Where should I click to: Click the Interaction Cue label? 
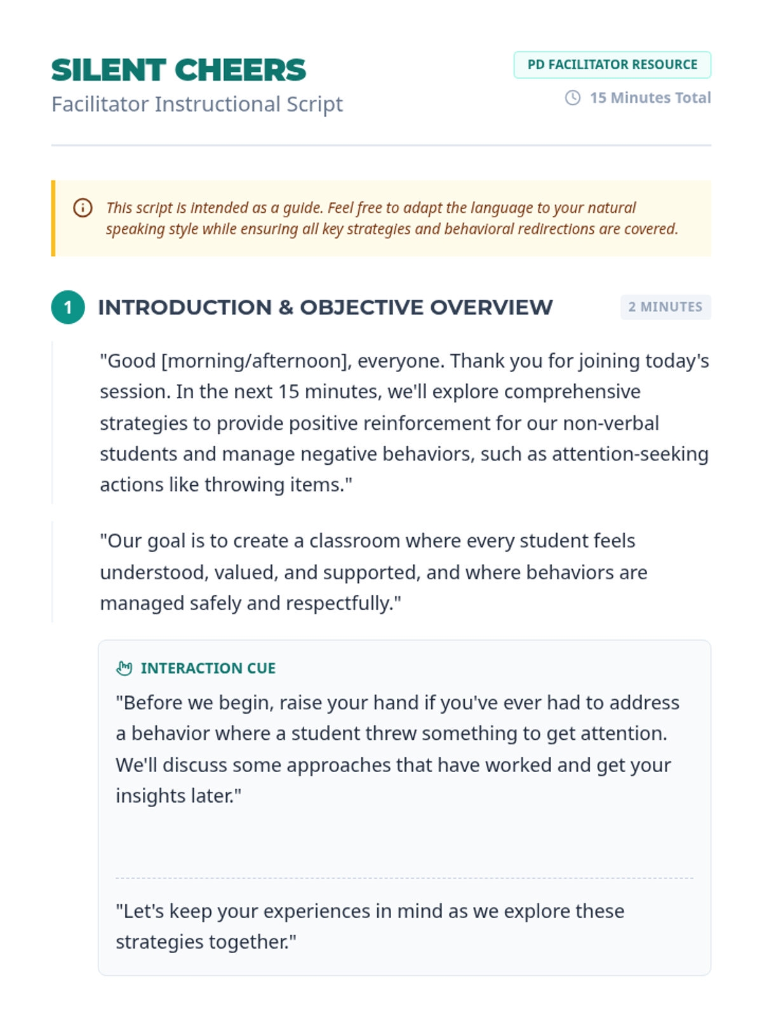pyautogui.click(x=208, y=668)
